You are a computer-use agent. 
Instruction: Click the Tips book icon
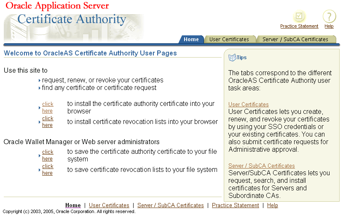[x=232, y=58]
